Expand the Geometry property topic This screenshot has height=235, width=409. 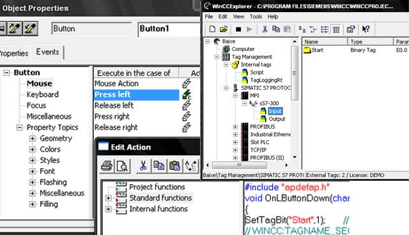[x=33, y=138]
